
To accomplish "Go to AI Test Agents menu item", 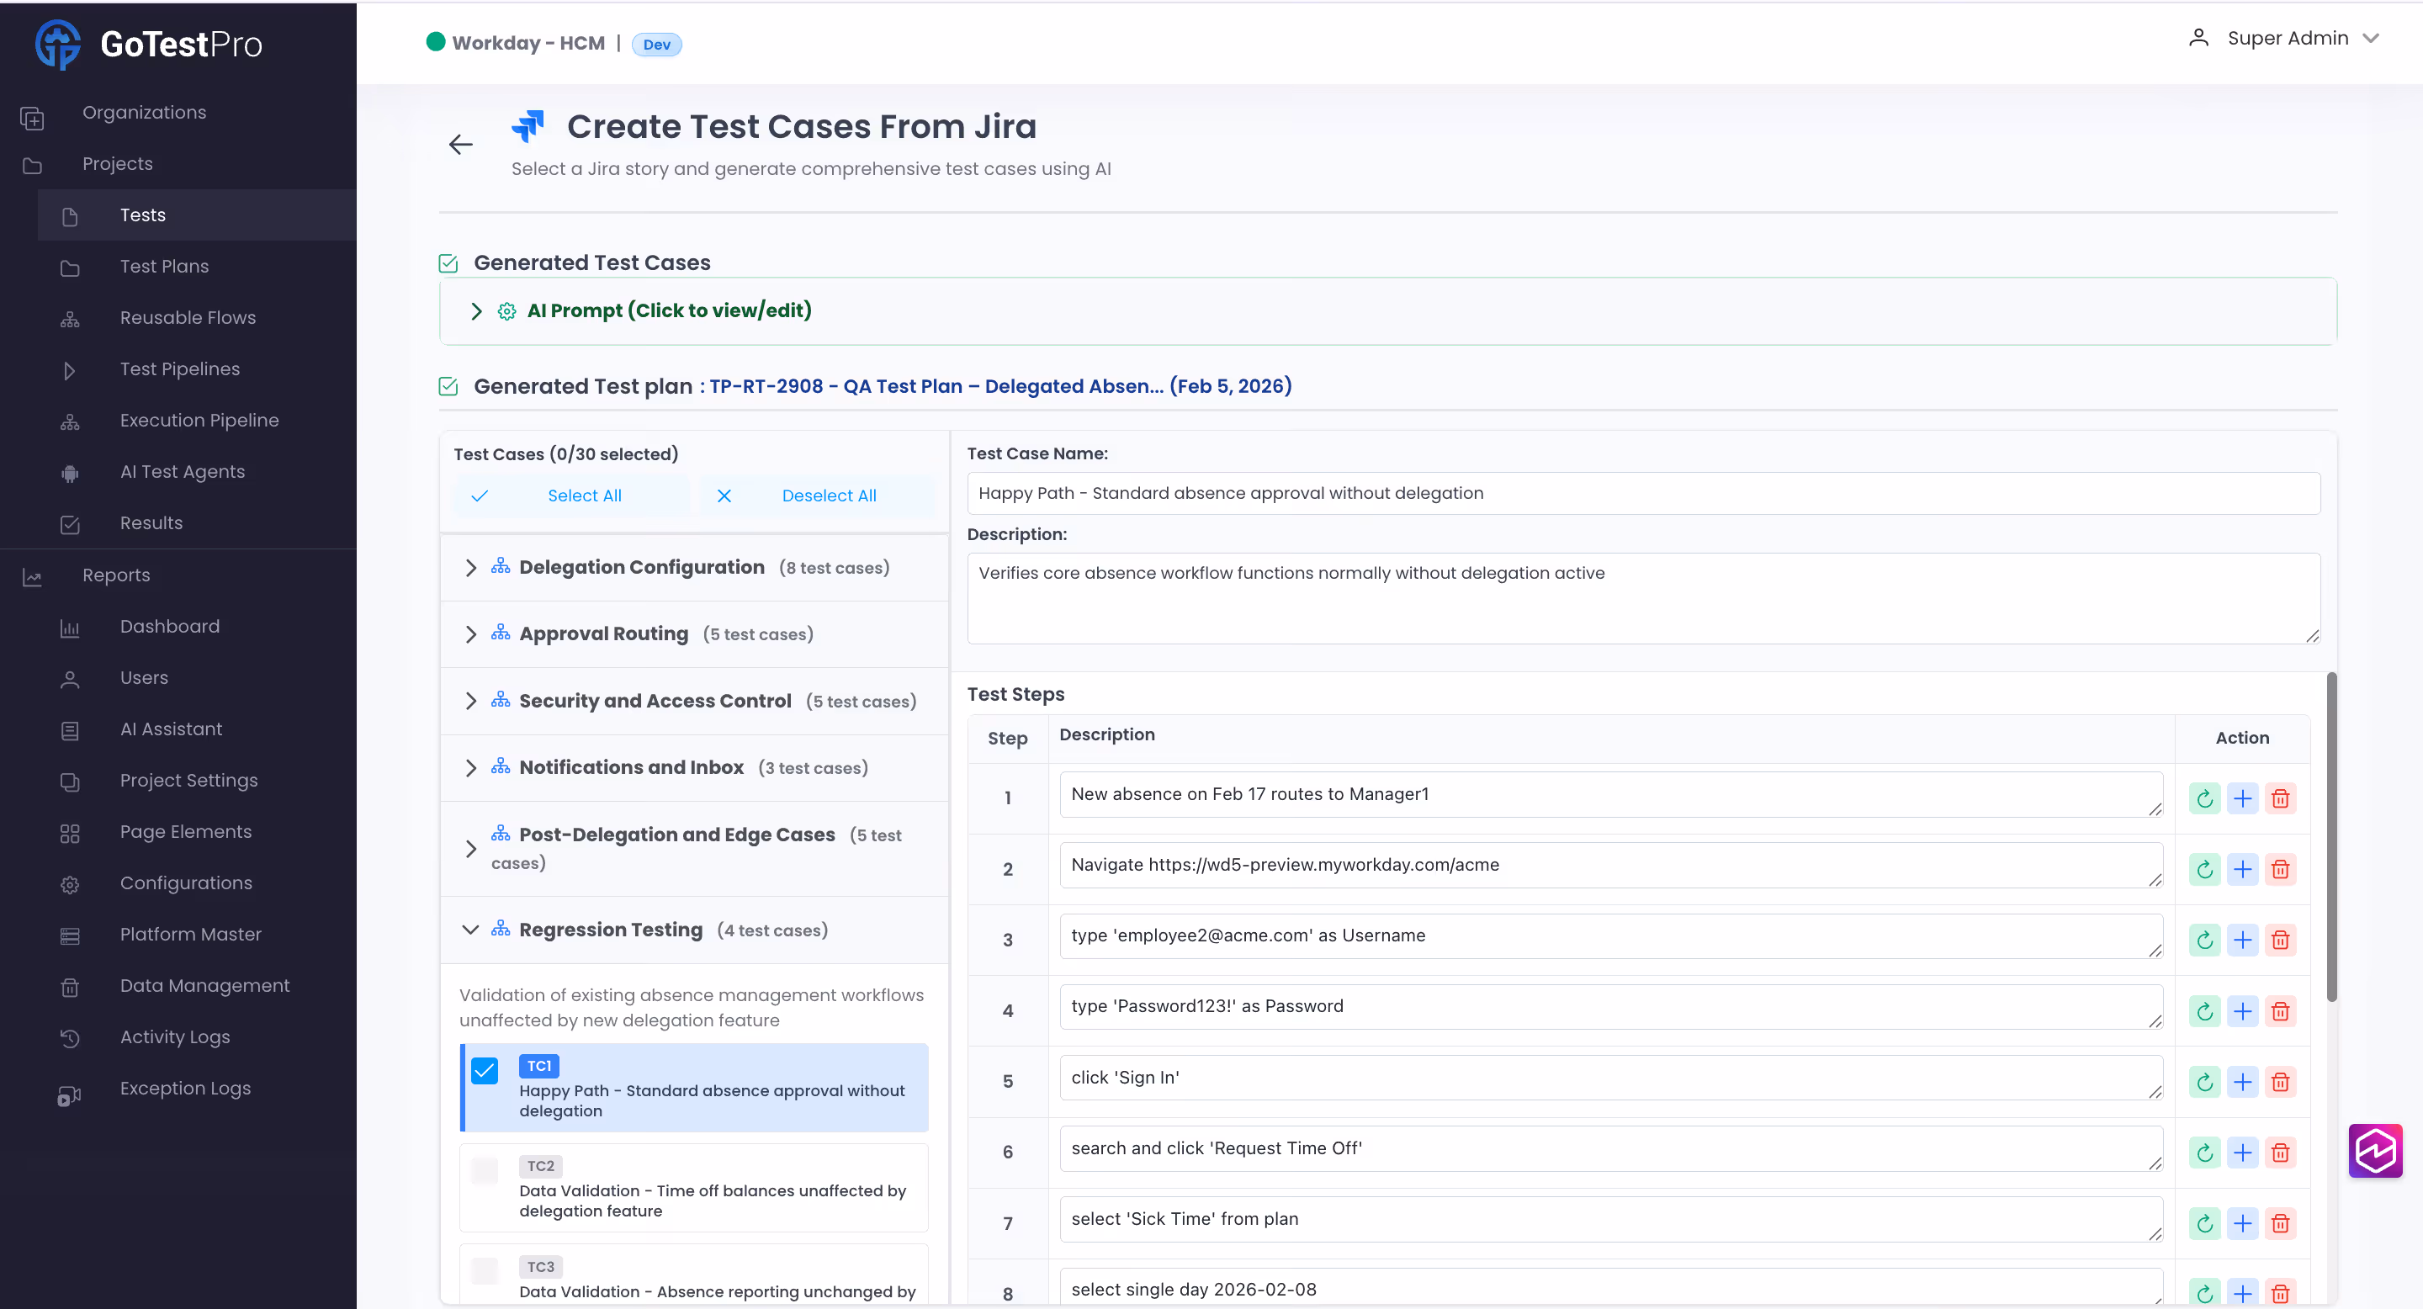I will click(x=183, y=471).
